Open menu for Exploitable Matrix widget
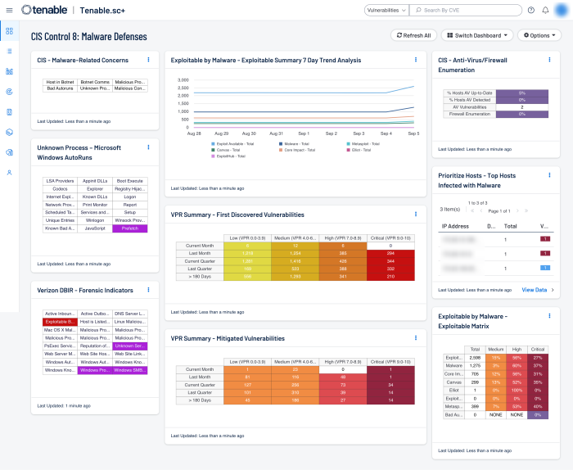 pyautogui.click(x=549, y=316)
